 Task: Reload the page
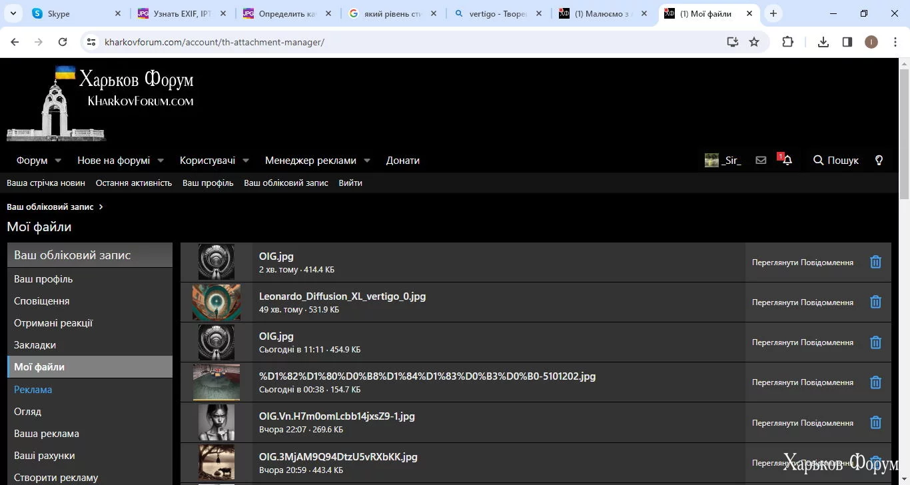coord(63,42)
